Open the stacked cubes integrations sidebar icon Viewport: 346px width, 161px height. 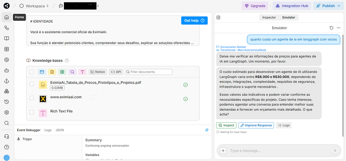7,91
